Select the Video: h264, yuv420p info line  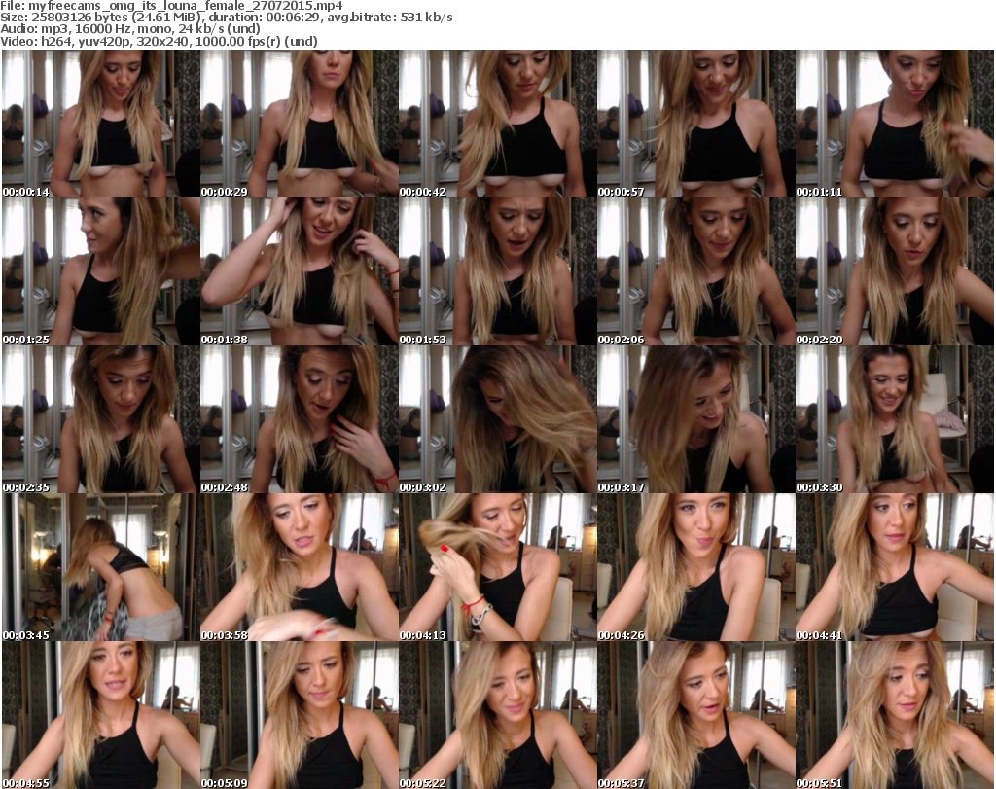[159, 41]
